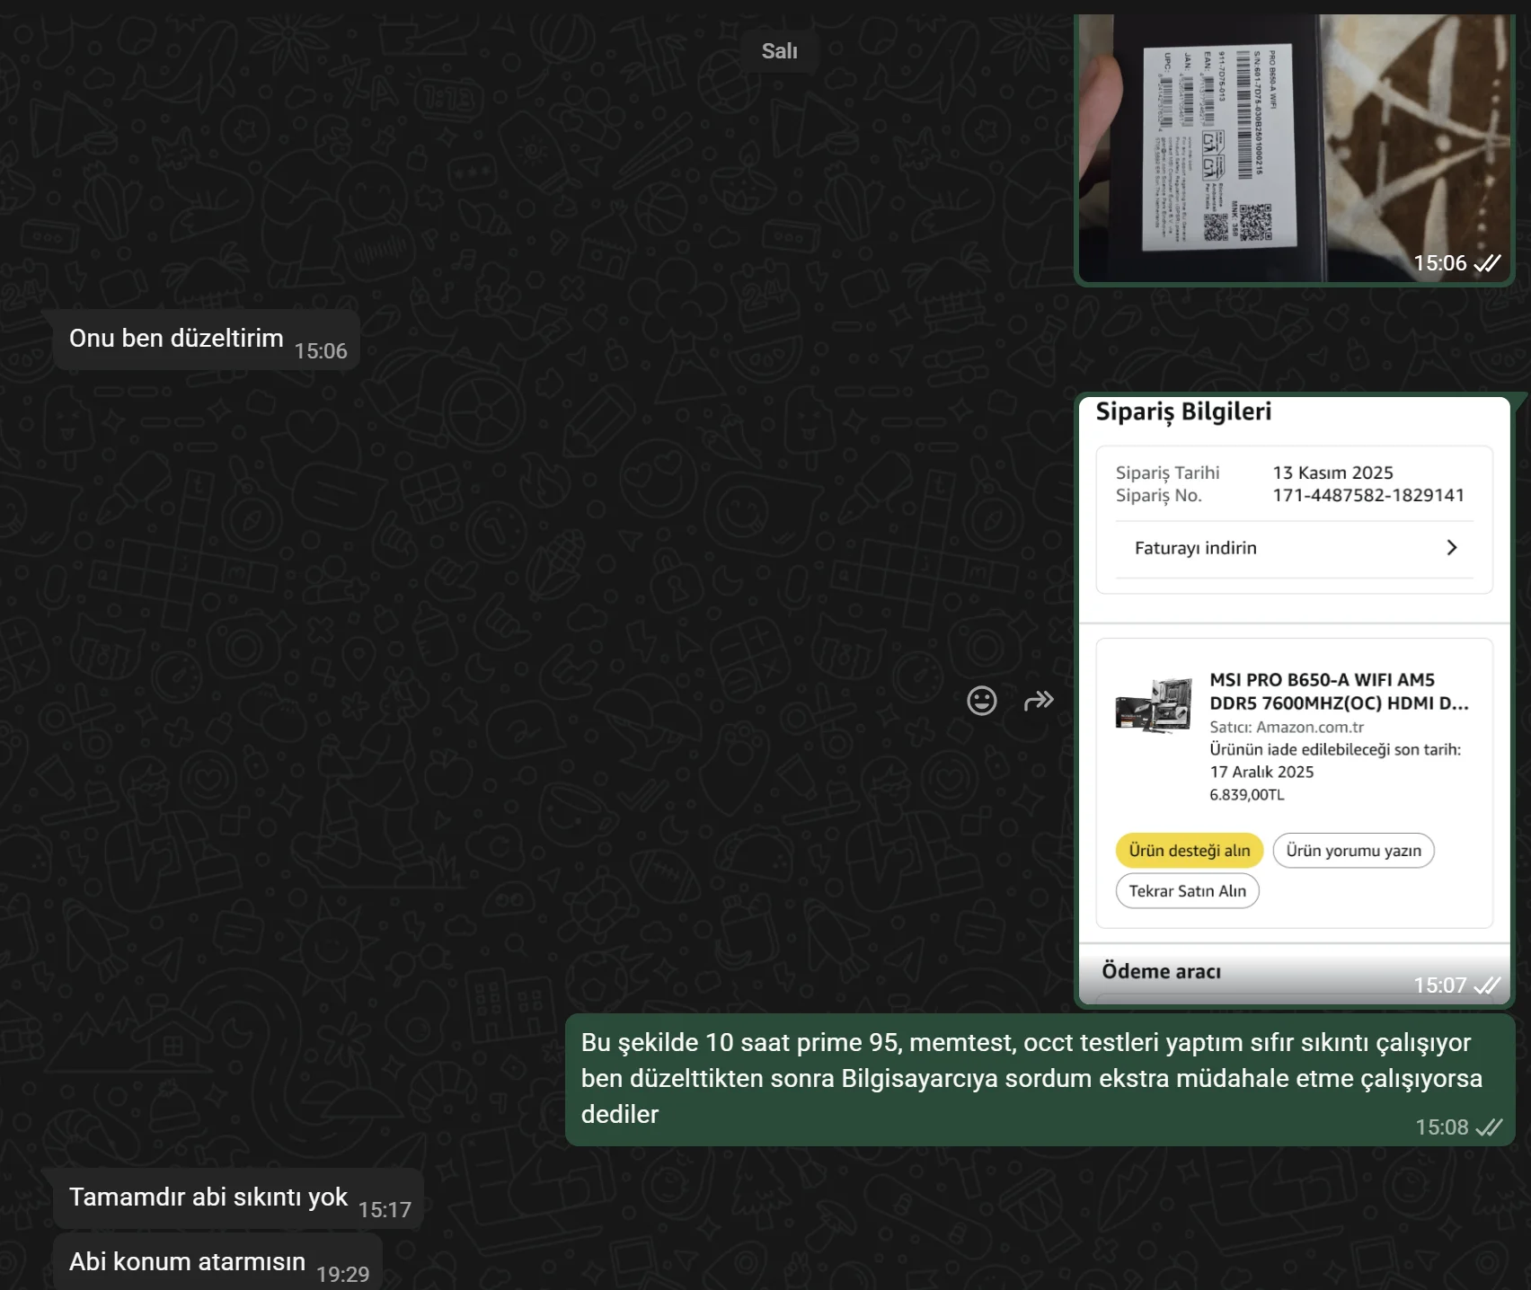
Task: Select the 'Tamamdır abi sıkıntı yok' message
Action: (238, 1198)
